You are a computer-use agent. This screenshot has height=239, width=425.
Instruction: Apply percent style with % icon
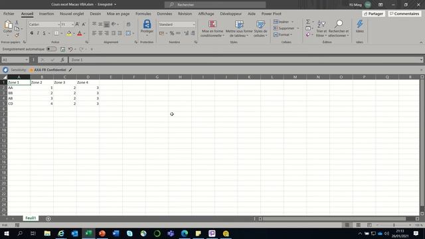point(172,33)
